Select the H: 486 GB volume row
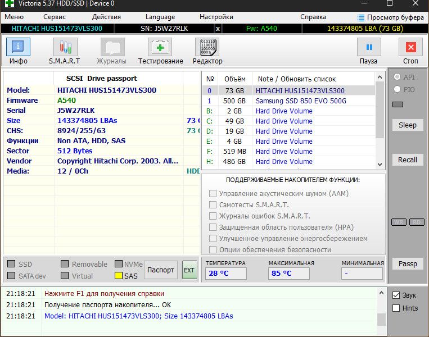This screenshot has height=337, width=429. click(288, 161)
